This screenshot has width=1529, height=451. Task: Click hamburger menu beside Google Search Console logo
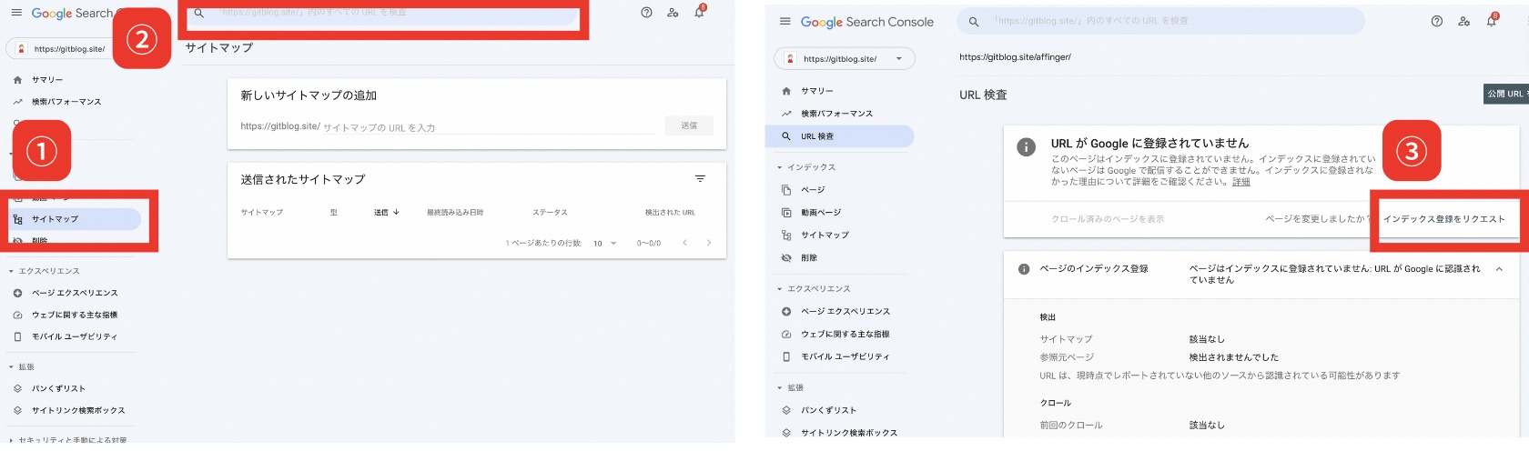pos(785,21)
